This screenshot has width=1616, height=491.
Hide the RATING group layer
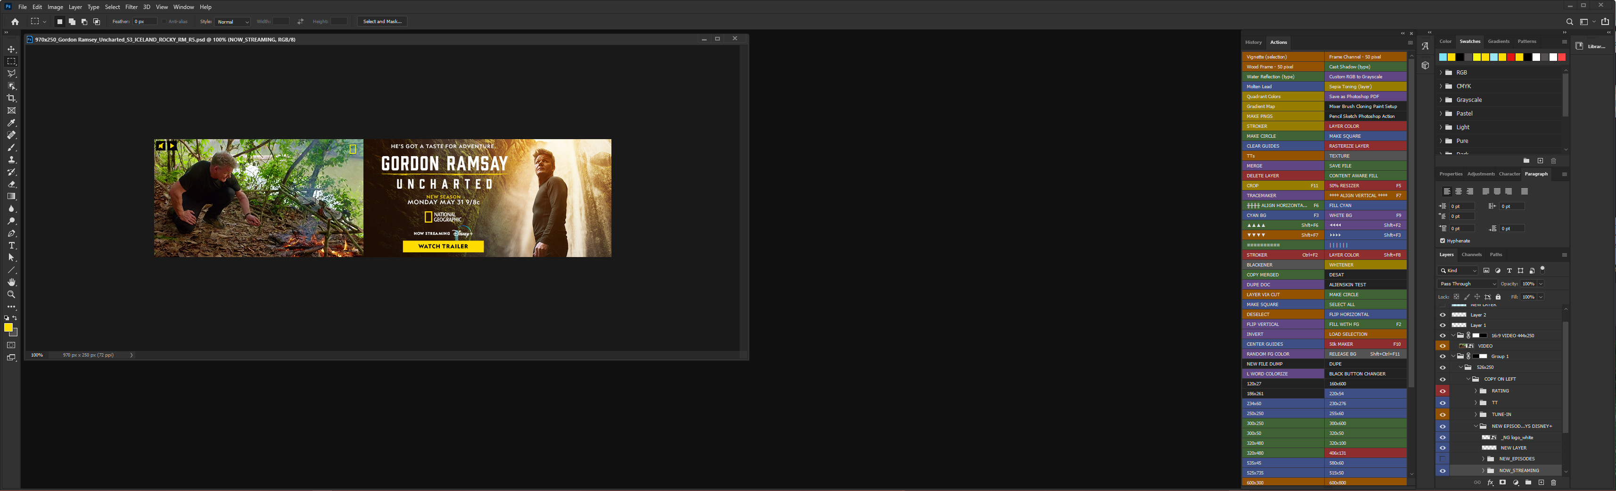tap(1442, 391)
